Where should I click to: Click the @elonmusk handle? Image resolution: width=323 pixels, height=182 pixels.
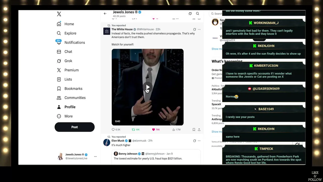pos(139,141)
